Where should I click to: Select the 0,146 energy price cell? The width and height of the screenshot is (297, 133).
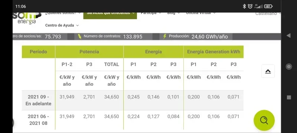(x=153, y=97)
